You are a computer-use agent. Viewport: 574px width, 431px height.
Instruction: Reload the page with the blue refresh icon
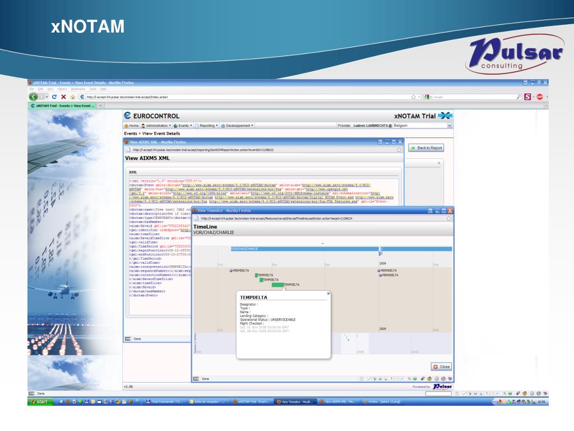54,97
